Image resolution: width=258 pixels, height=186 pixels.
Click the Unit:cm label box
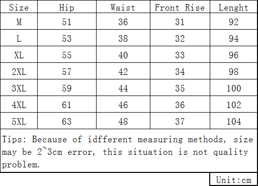(233, 180)
